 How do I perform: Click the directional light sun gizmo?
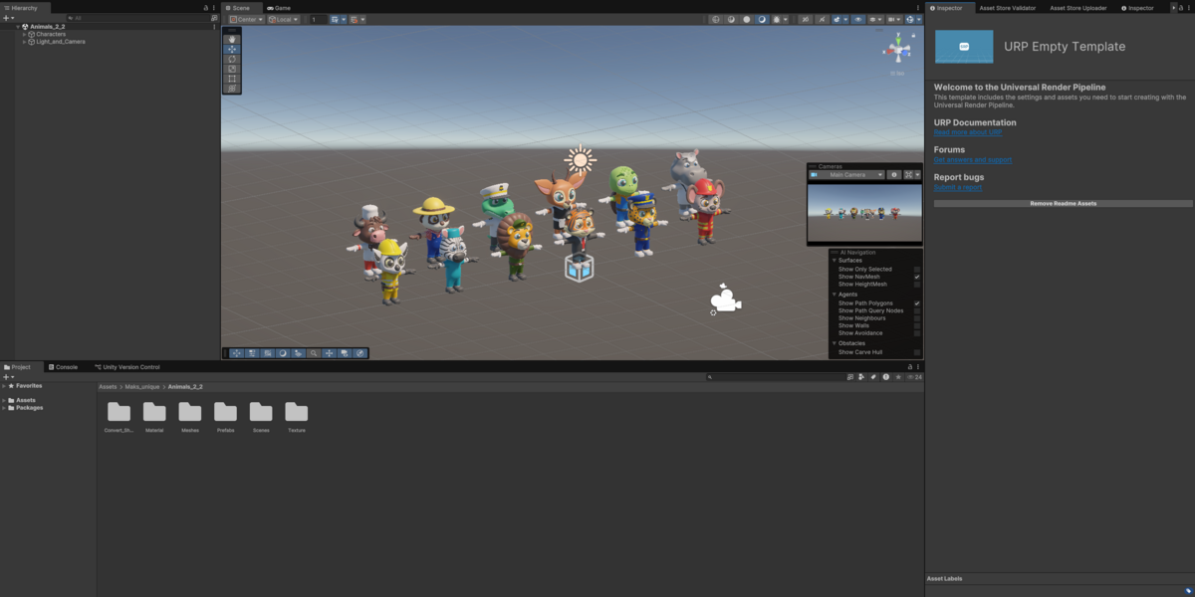pos(579,160)
